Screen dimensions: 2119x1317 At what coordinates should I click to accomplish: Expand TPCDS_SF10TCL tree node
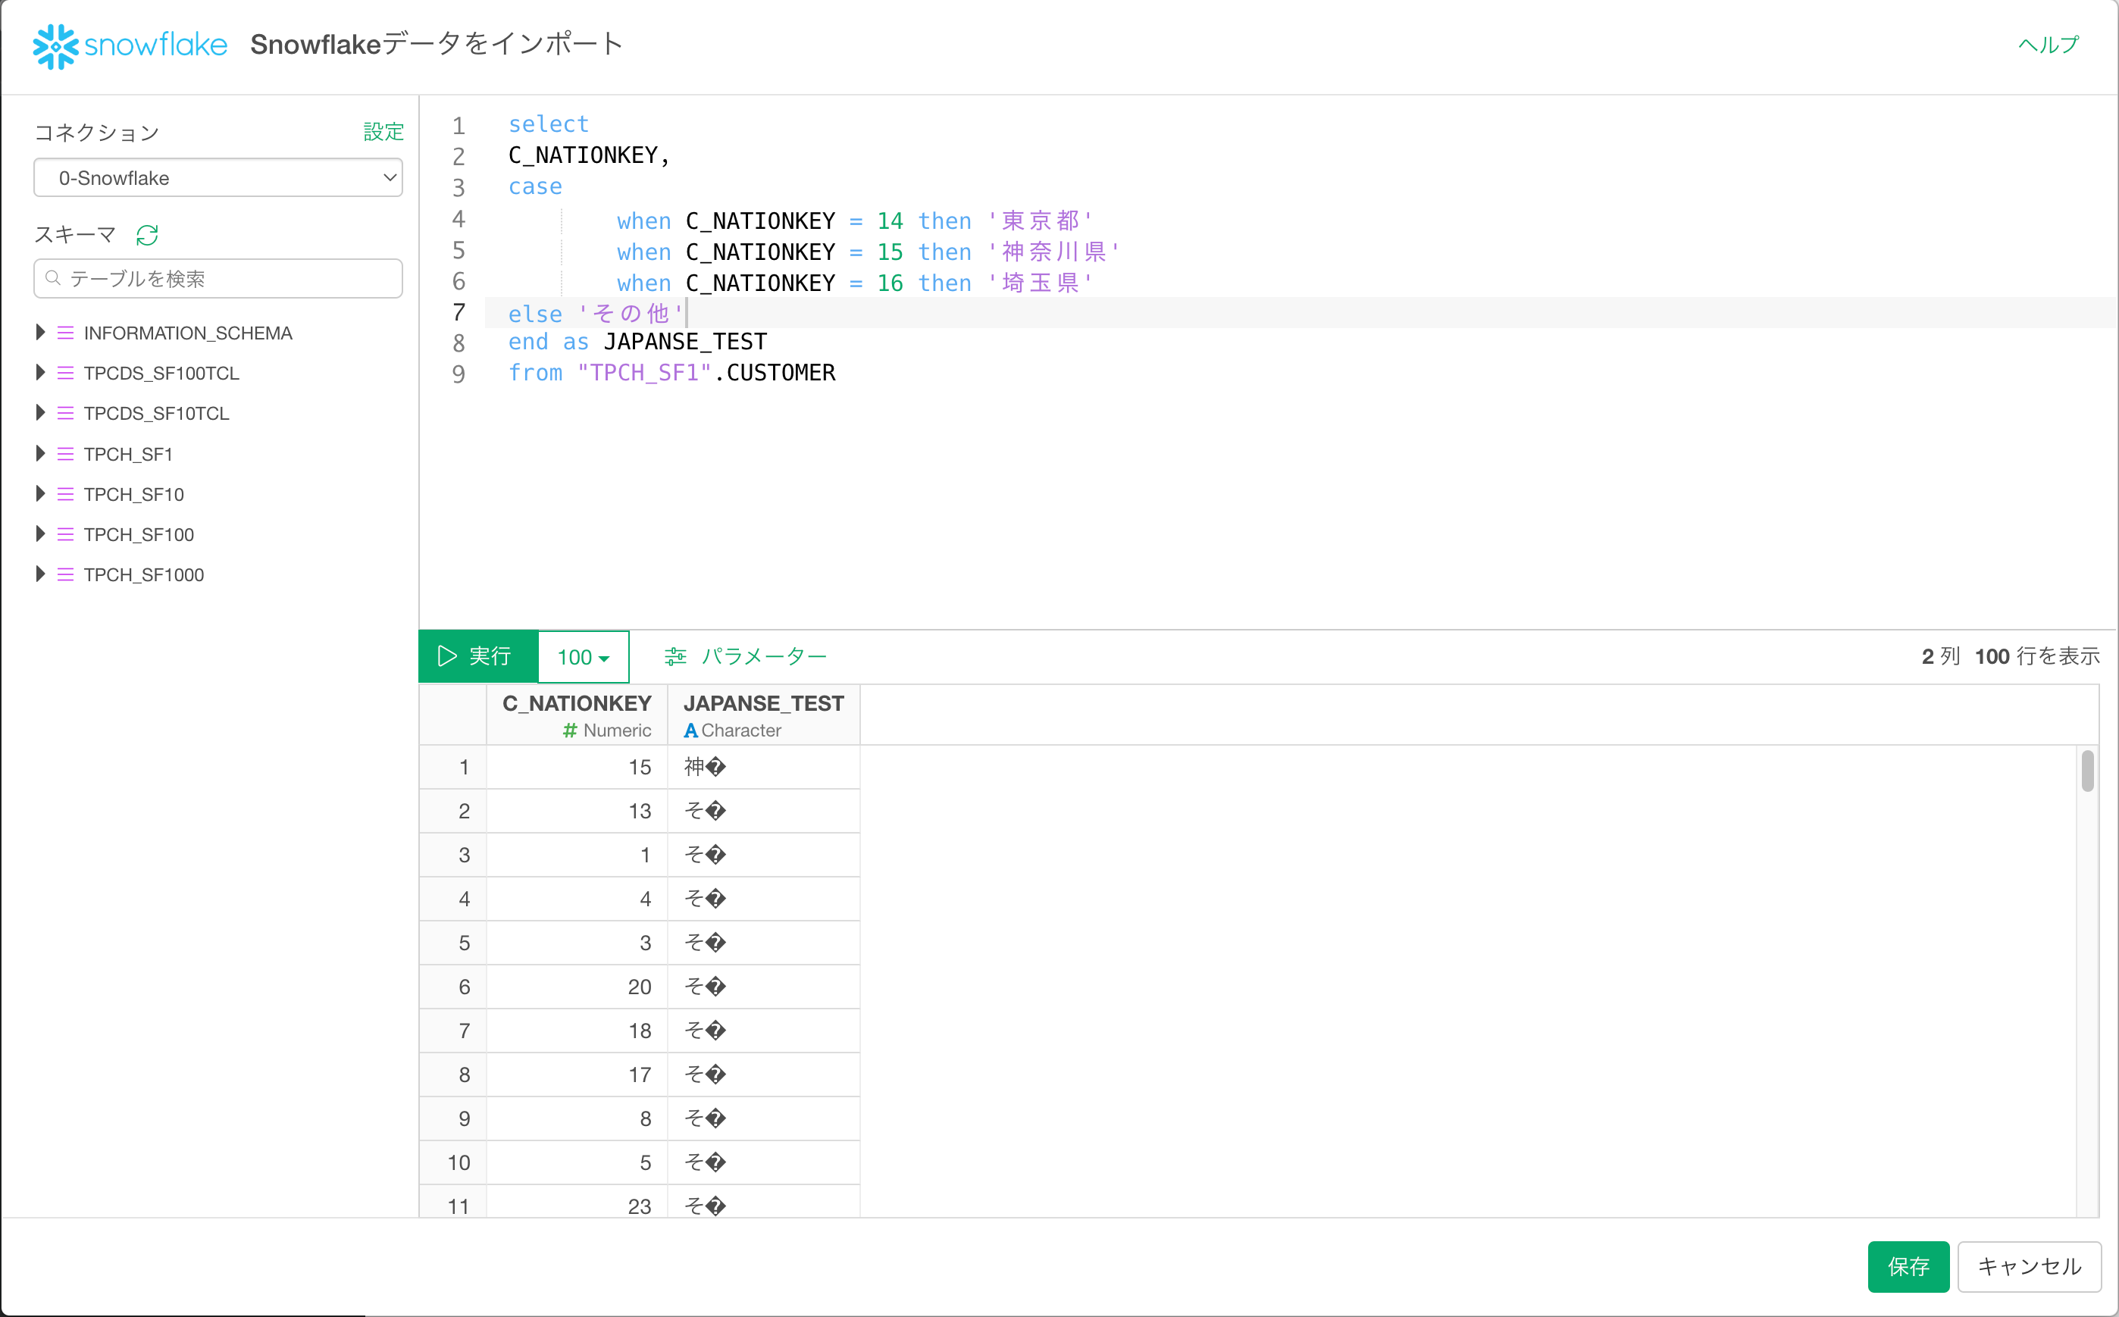click(x=40, y=412)
